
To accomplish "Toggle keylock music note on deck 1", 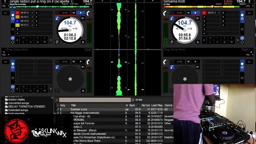I will (57, 18).
